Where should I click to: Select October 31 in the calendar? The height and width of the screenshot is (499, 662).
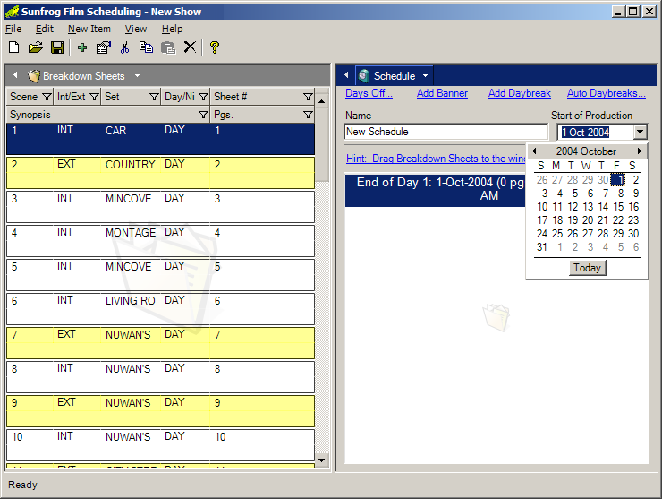[542, 247]
